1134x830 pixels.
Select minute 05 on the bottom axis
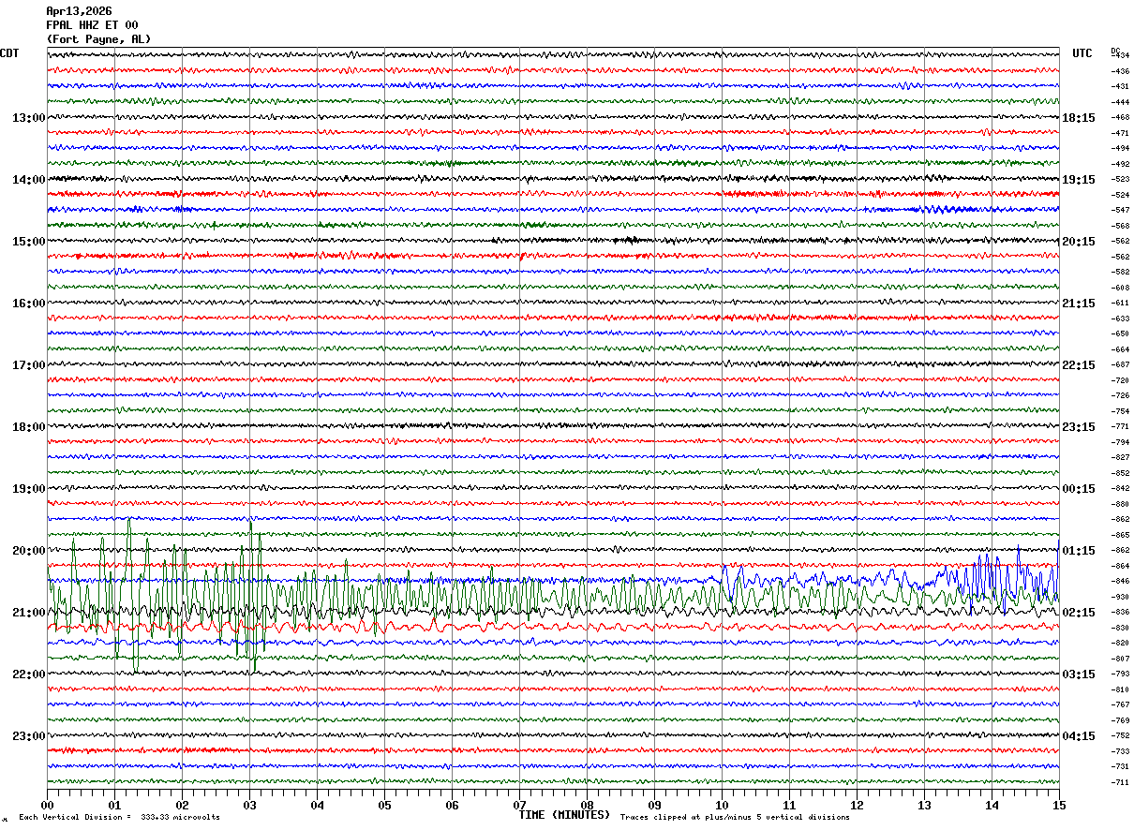384,805
